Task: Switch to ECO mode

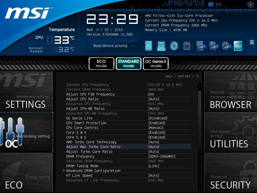Action: click(x=101, y=64)
